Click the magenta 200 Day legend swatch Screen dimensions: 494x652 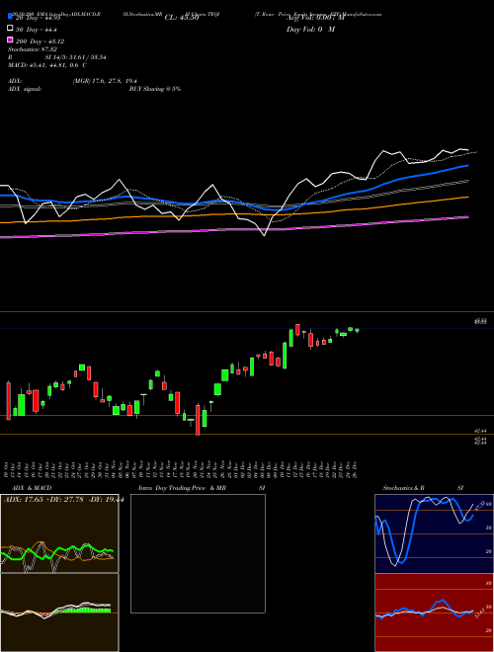(x=10, y=40)
